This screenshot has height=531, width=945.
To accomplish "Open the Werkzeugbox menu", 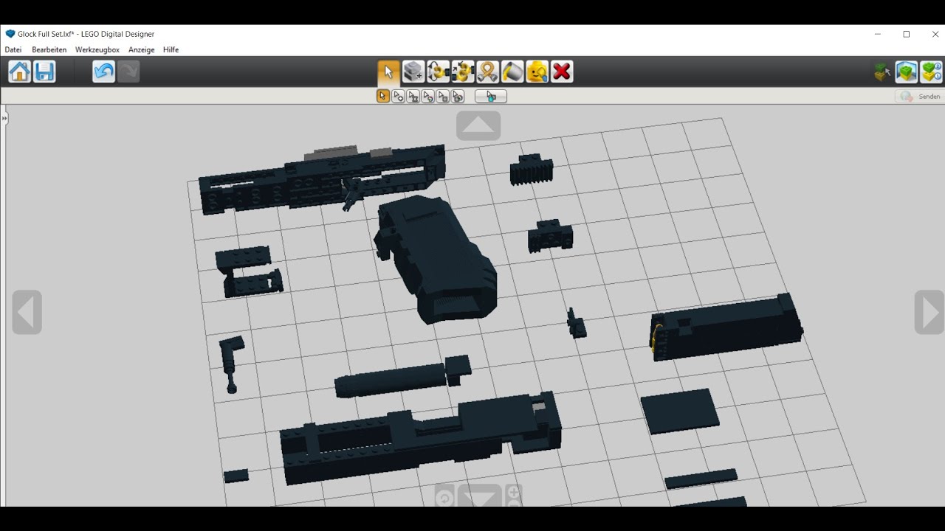I will [x=97, y=49].
